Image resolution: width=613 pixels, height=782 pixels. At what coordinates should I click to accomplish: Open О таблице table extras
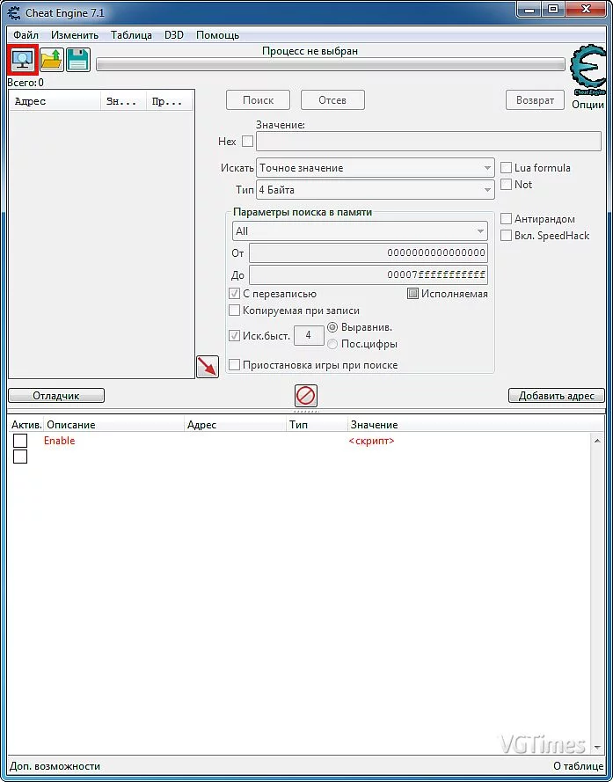point(579,766)
